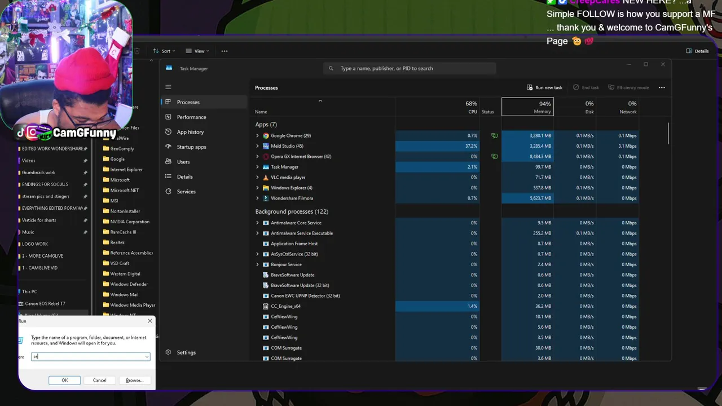Open the Task Manager hamburger navigation menu
Viewport: 722px width, 406px height.
tap(168, 87)
